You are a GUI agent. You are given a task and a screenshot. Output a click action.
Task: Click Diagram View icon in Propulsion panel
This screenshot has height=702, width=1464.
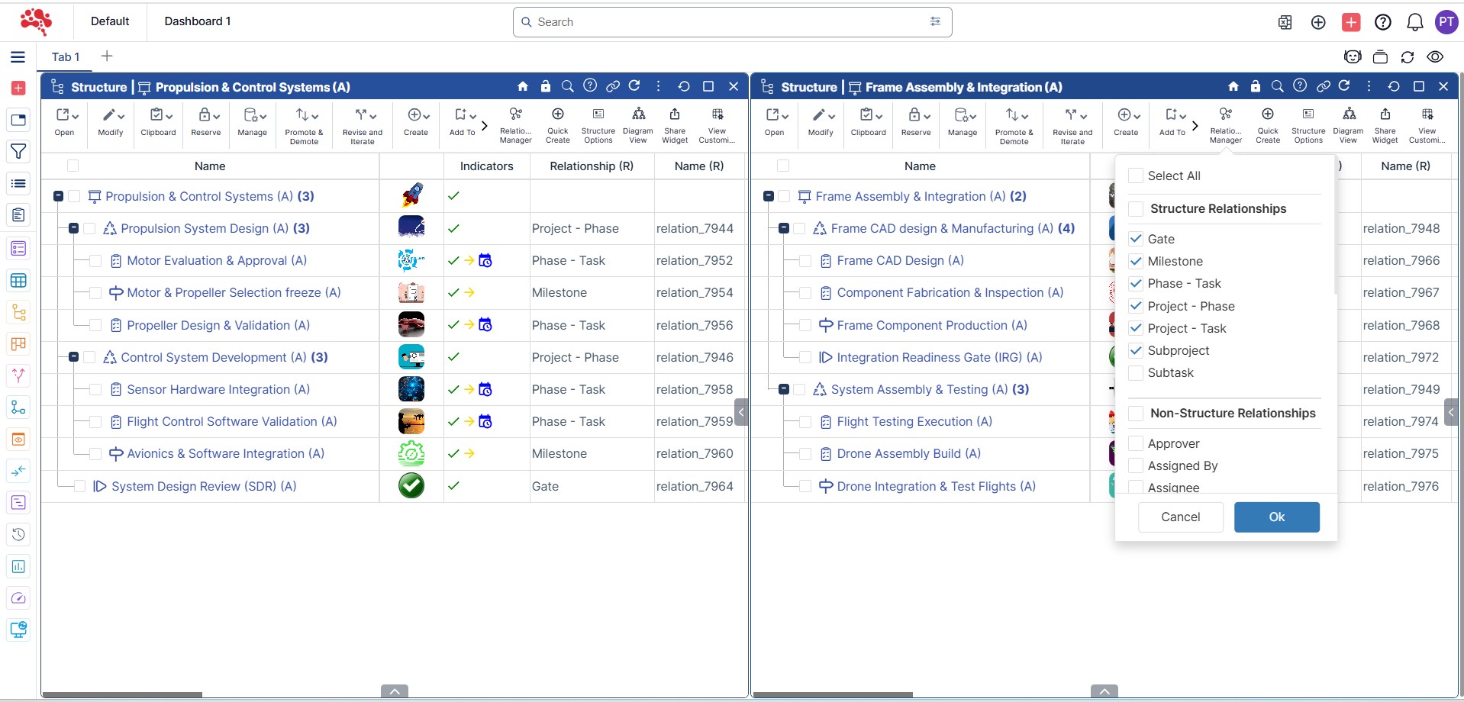(x=638, y=124)
